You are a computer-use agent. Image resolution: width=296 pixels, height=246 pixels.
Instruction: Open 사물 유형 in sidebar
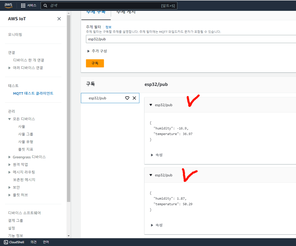pyautogui.click(x=26, y=142)
